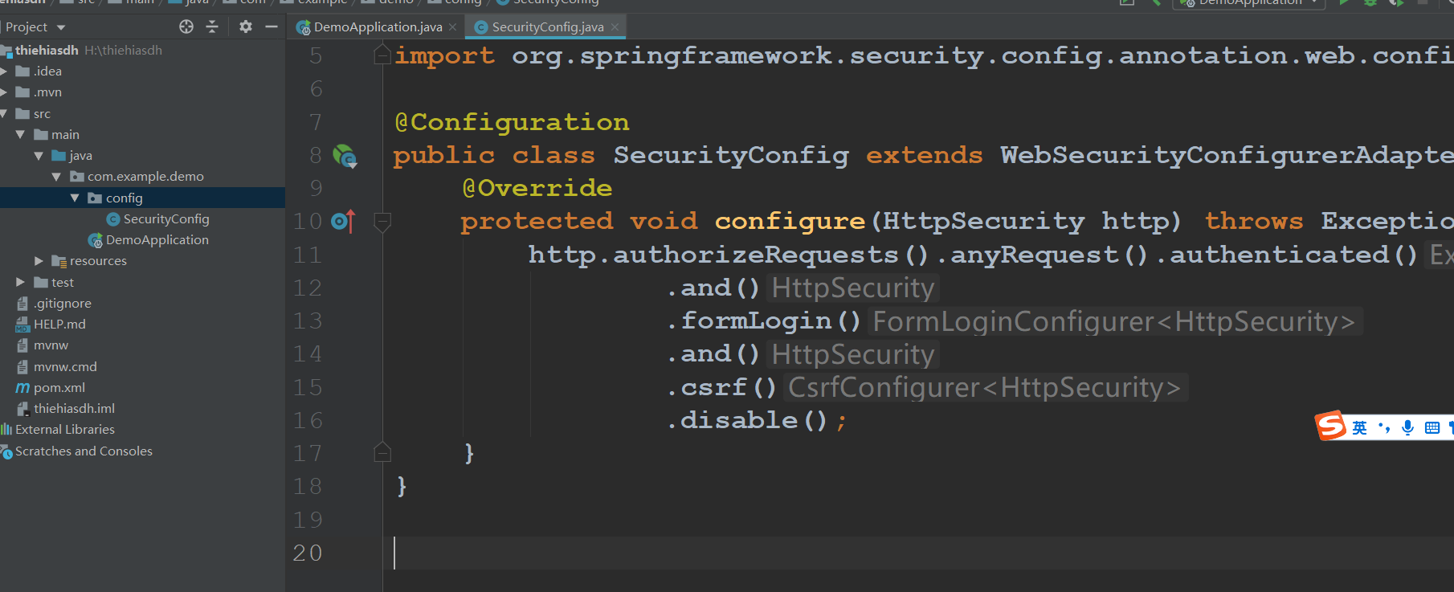
Task: Click the SecurityConfig class file icon
Action: click(x=113, y=219)
